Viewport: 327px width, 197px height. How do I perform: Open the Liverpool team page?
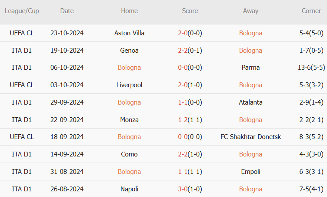[129, 85]
